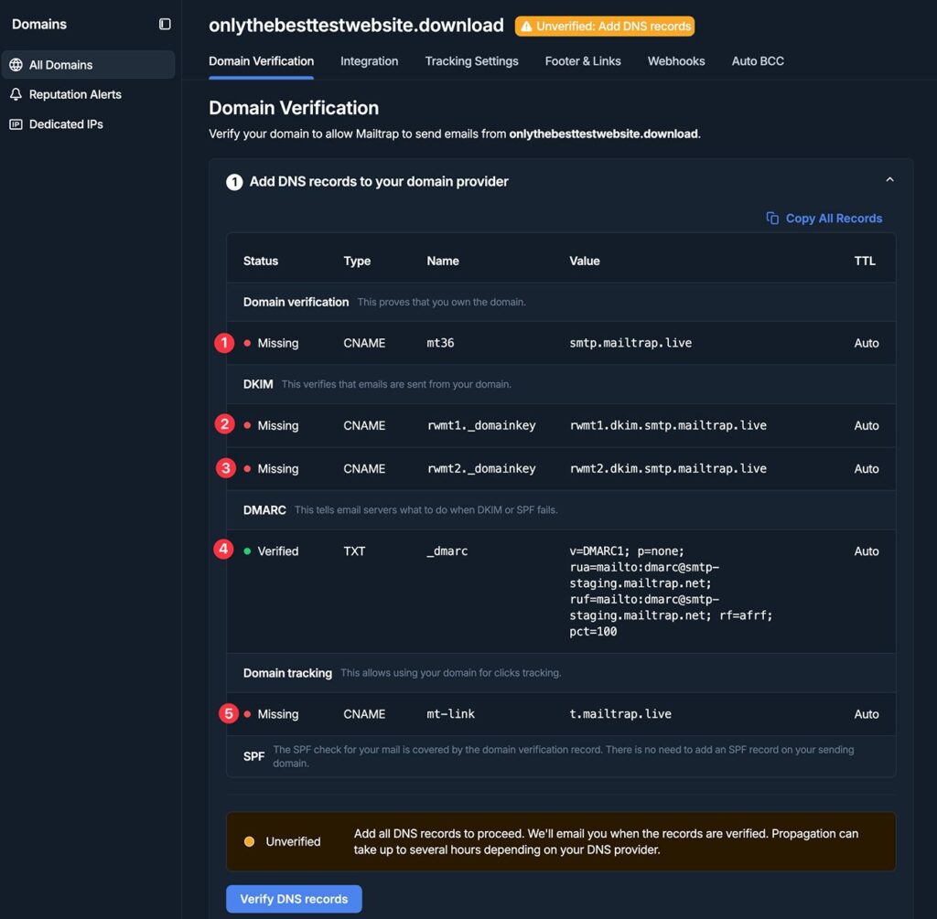This screenshot has height=919, width=937.
Task: Click the Domain tracking section label
Action: pyautogui.click(x=287, y=673)
